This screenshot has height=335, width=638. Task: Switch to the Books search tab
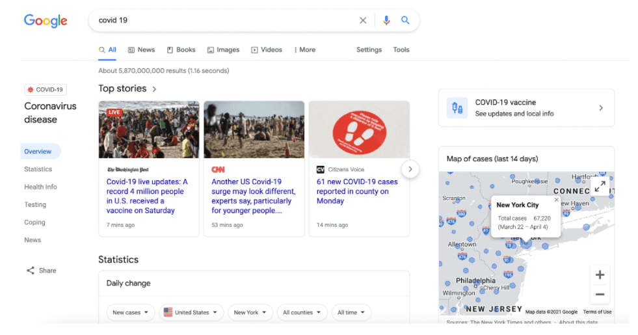181,49
